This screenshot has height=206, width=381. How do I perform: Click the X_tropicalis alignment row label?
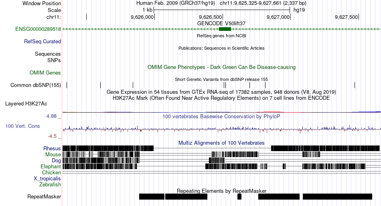(47, 179)
